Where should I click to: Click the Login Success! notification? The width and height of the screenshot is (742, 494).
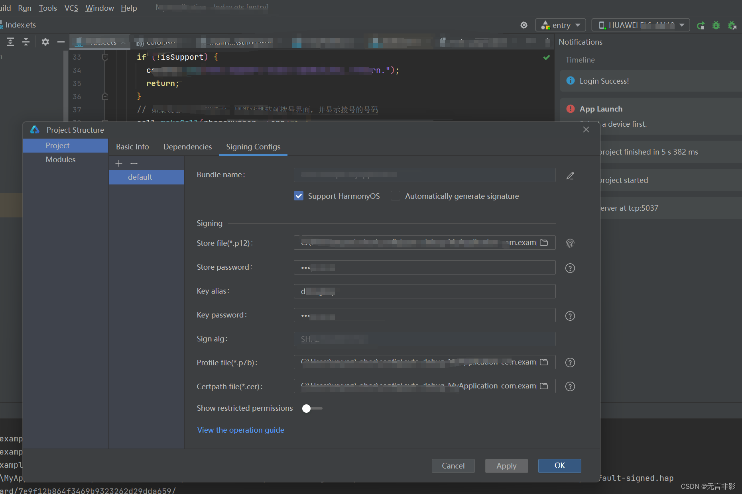pos(651,81)
